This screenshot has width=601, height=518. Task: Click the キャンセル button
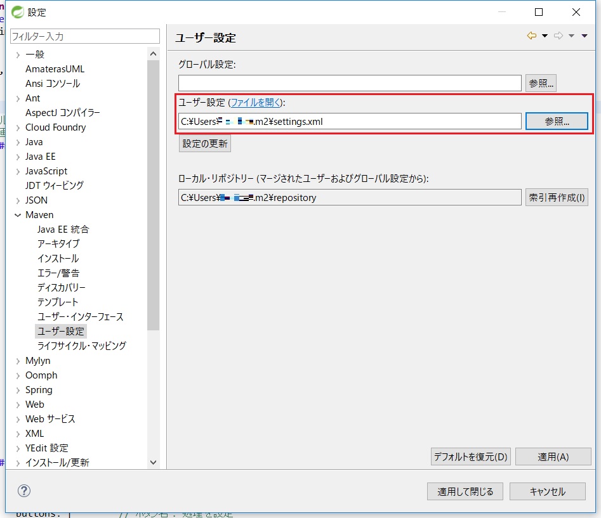click(547, 491)
